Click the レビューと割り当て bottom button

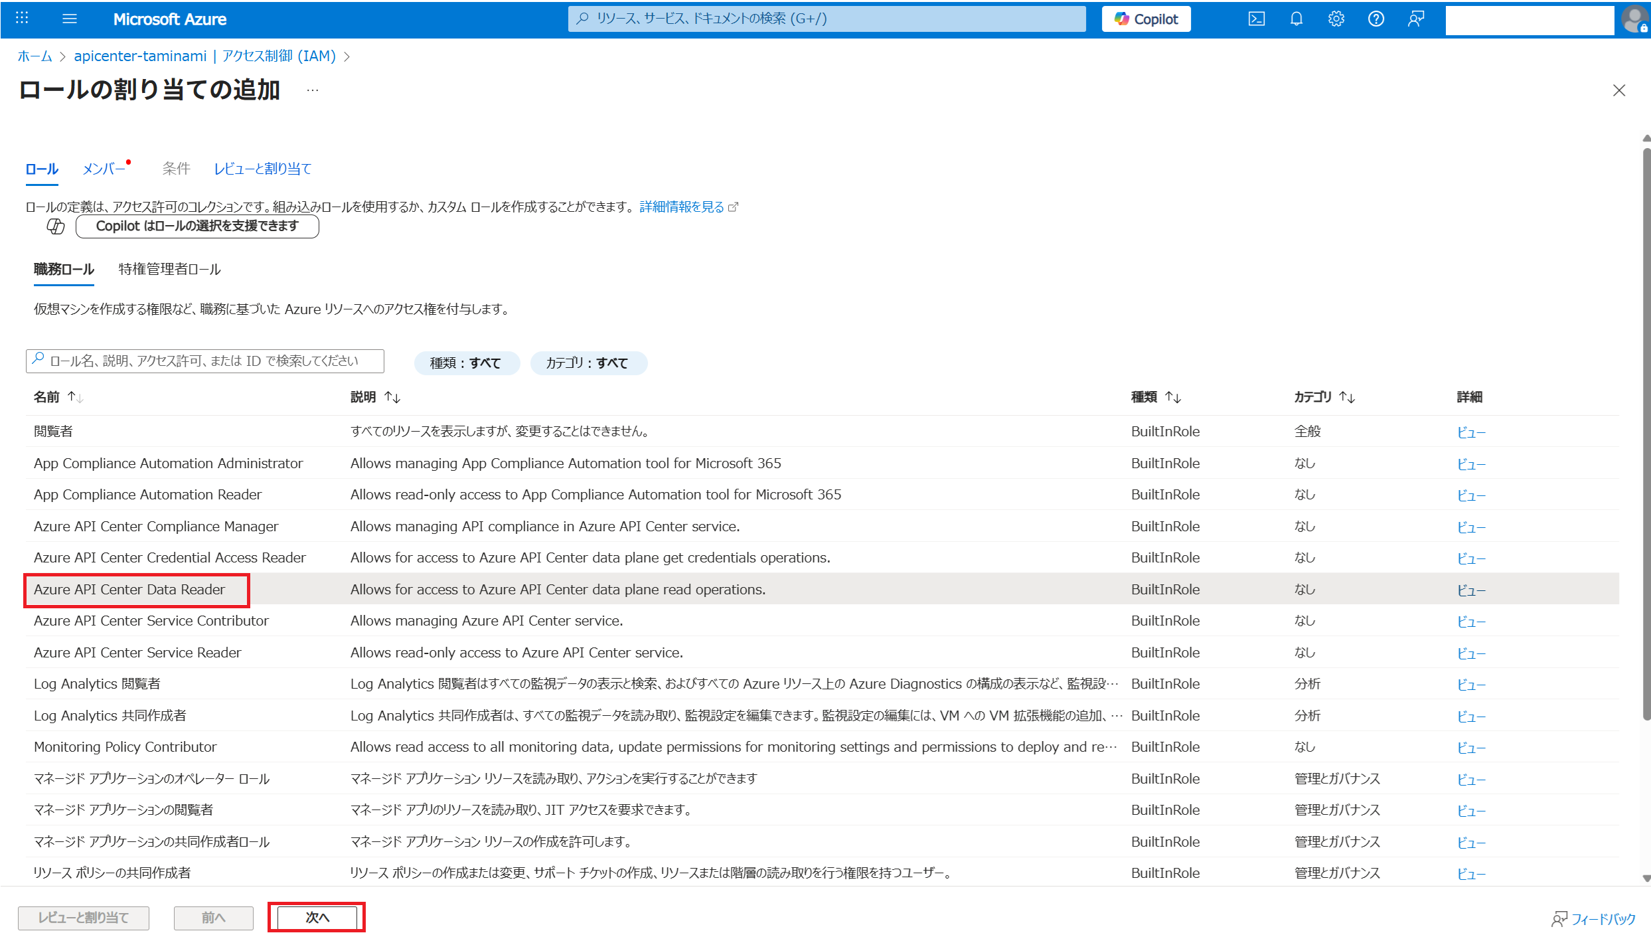click(84, 917)
